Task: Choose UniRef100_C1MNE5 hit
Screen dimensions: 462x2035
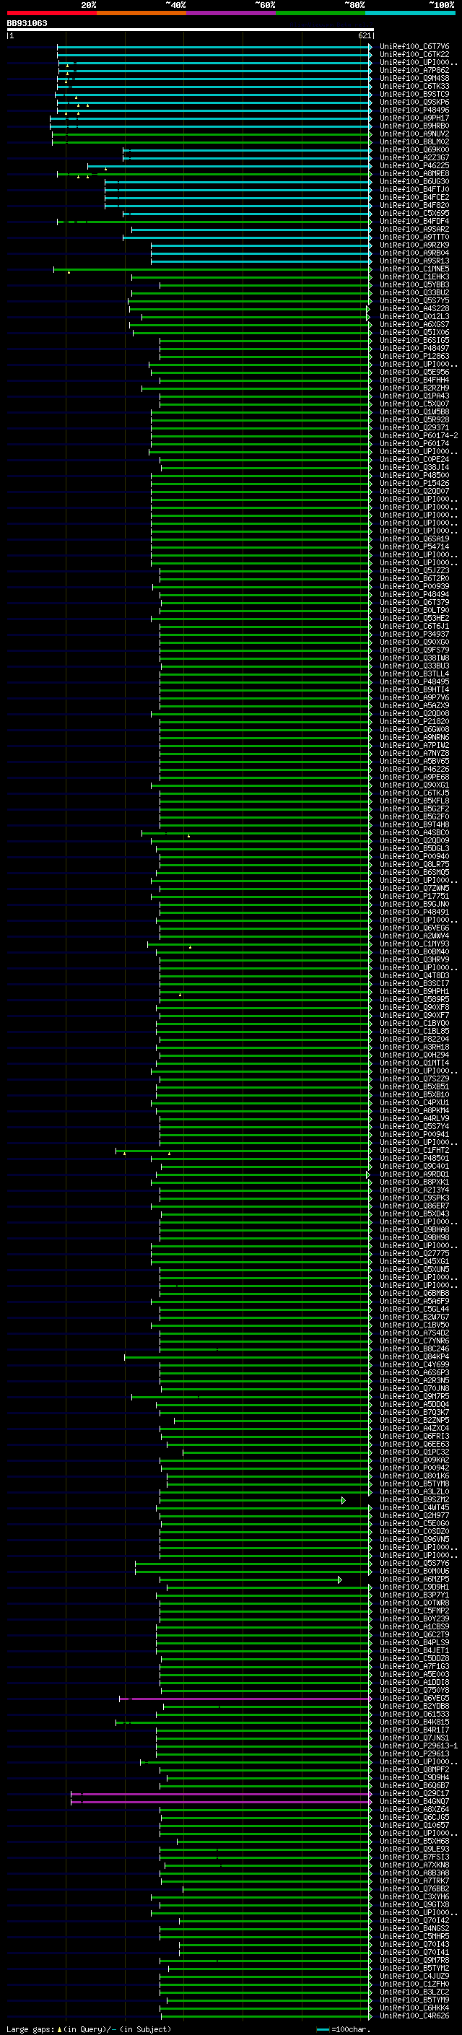Action: coord(414,269)
